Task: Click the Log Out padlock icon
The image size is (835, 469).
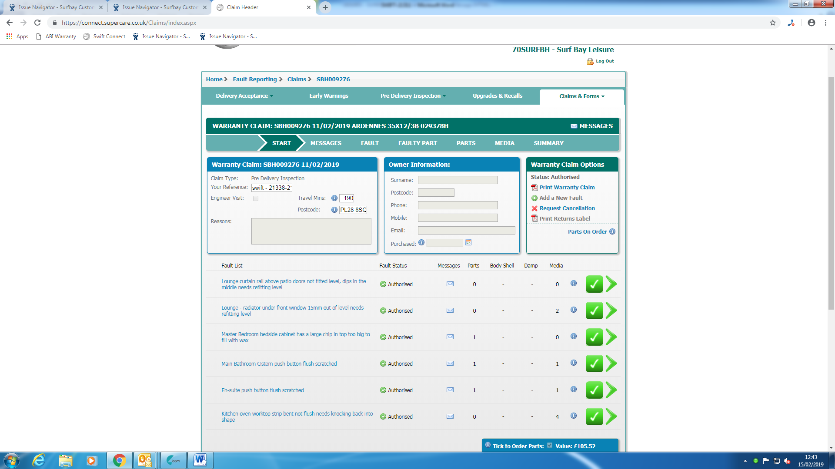Action: click(x=590, y=61)
